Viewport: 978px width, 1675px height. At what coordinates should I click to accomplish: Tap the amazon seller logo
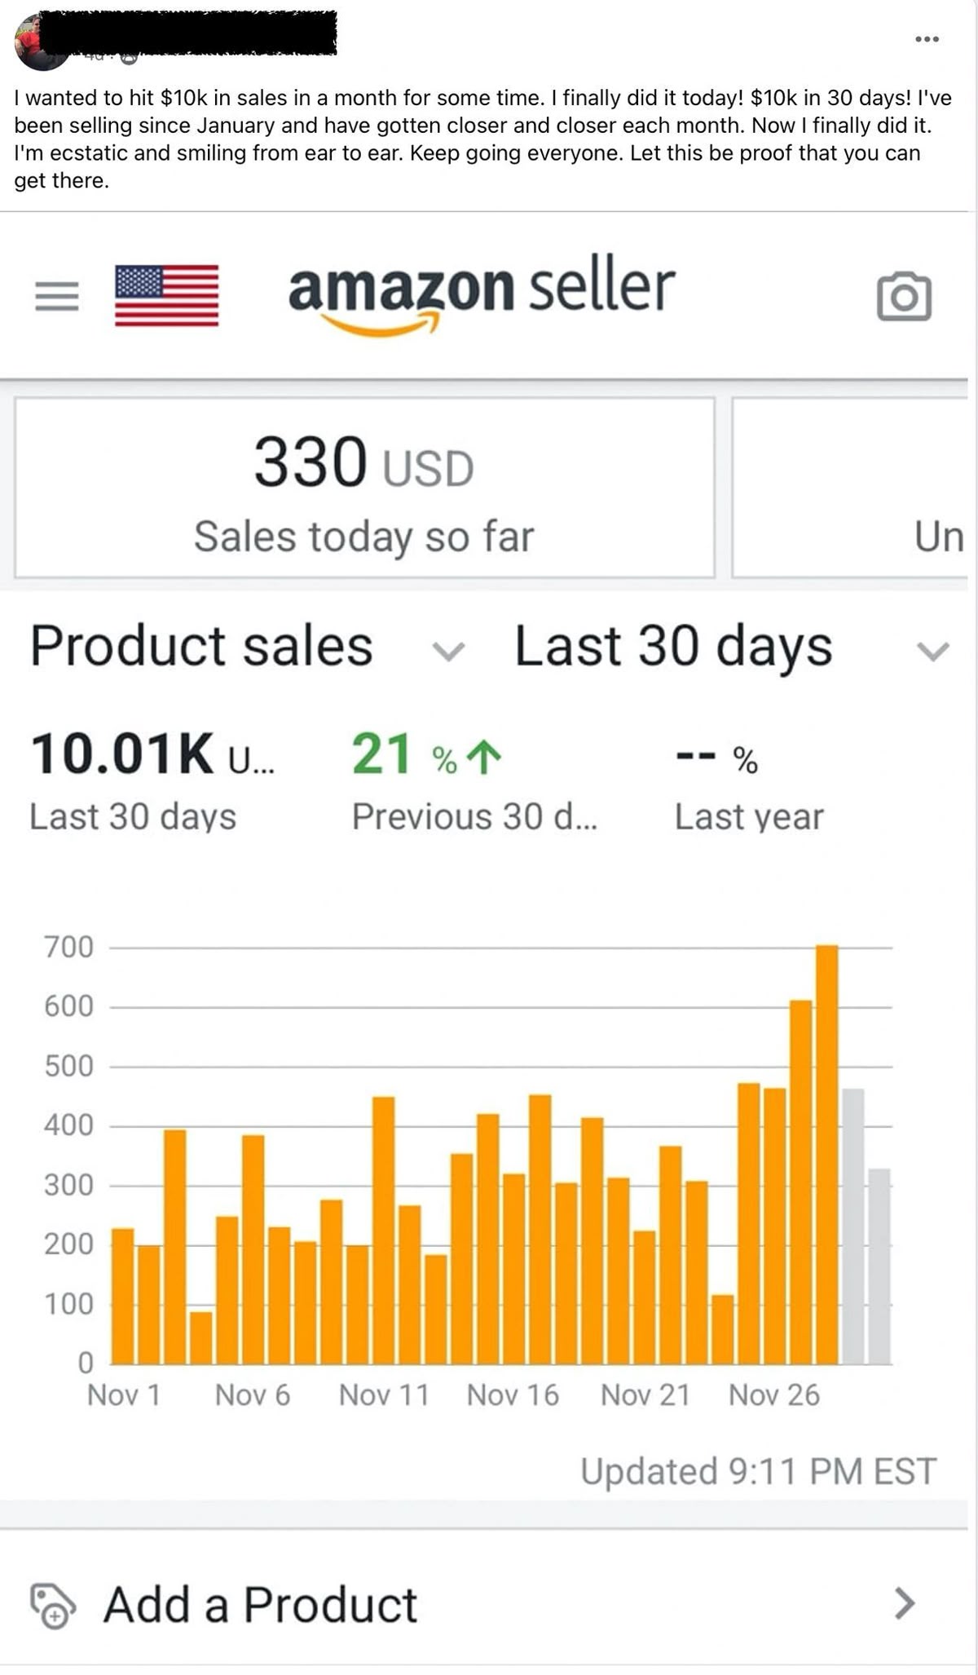pyautogui.click(x=481, y=294)
